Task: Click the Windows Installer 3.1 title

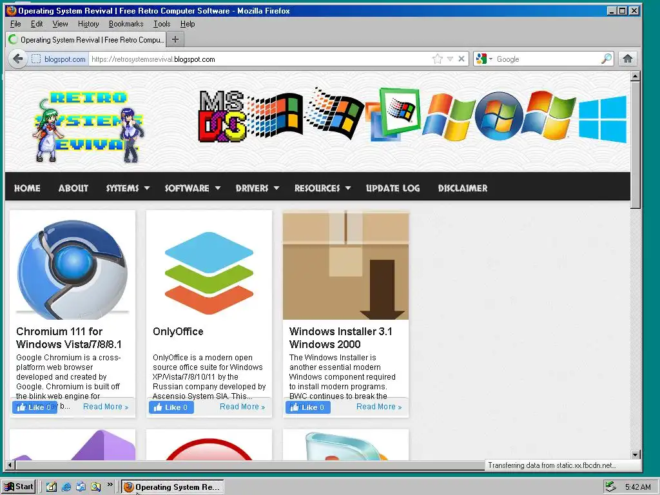Action: pos(340,338)
